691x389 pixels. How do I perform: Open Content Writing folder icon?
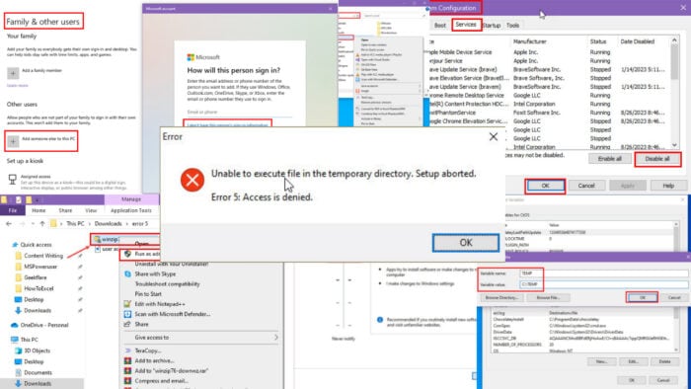18,256
